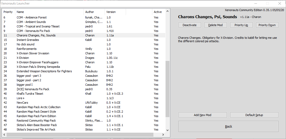
Task: Click the Add New Mod button
Action: pyautogui.click(x=202, y=115)
